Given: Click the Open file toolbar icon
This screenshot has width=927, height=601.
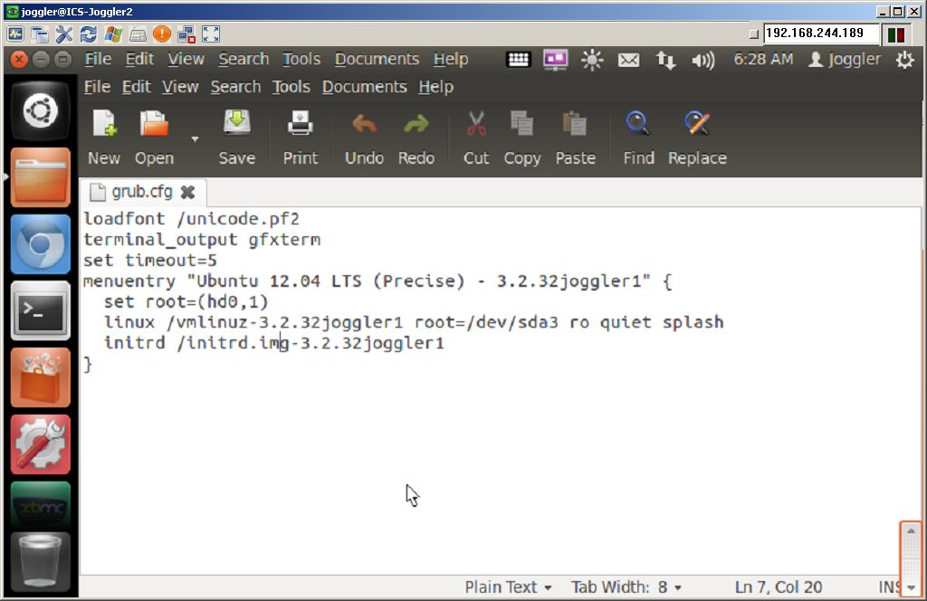Looking at the screenshot, I should coord(154,138).
